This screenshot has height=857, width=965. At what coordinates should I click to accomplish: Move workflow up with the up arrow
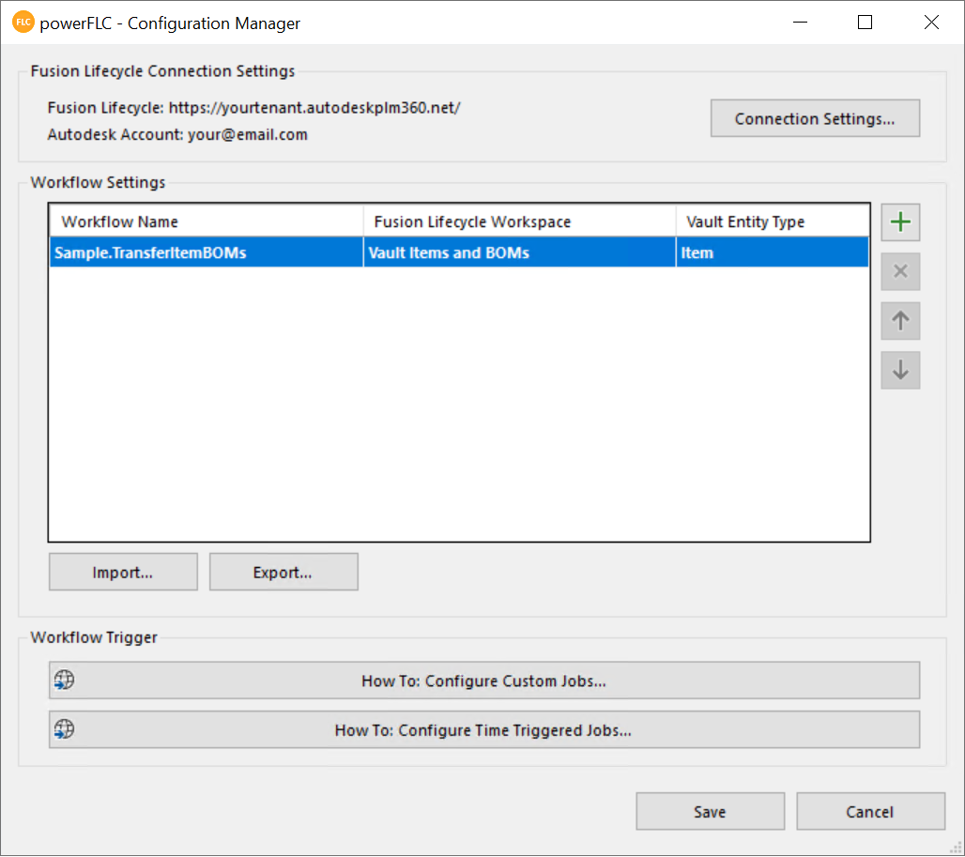point(900,321)
